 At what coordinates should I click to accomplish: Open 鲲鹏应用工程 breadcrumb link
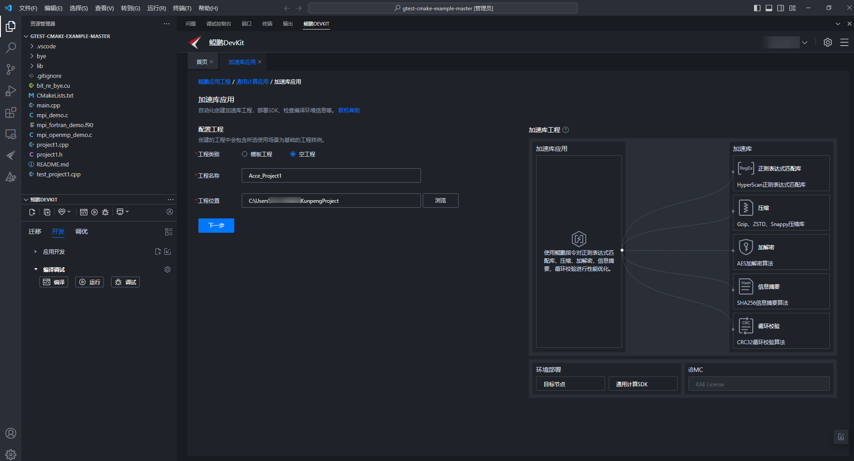click(215, 82)
